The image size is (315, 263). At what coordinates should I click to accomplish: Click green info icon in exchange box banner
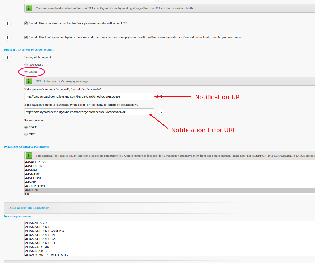click(29, 156)
